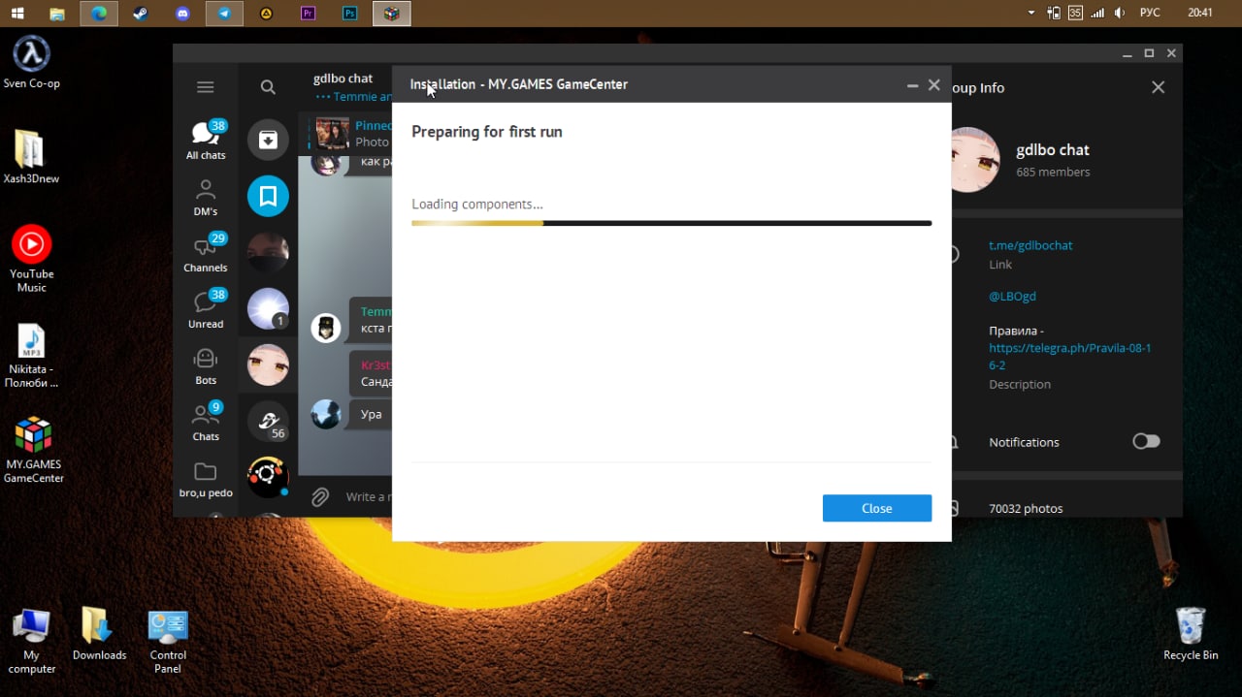Click the Telegram search magnifier icon
Image resolution: width=1242 pixels, height=697 pixels.
coord(268,87)
